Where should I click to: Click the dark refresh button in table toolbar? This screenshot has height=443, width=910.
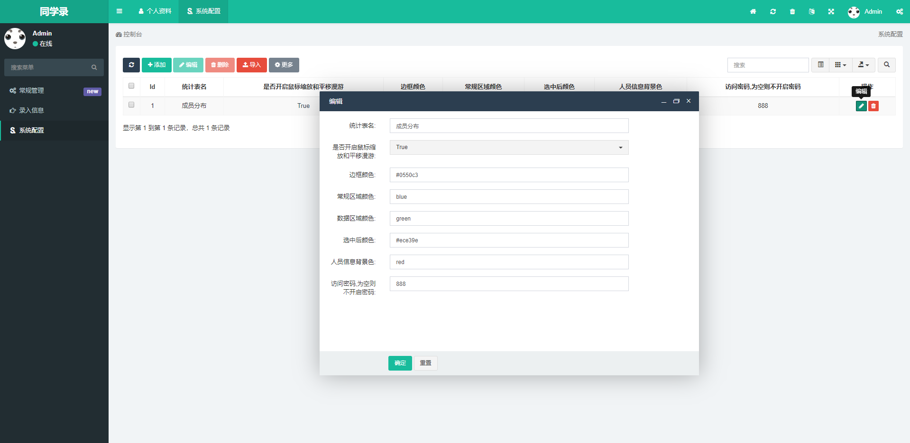[x=131, y=65]
